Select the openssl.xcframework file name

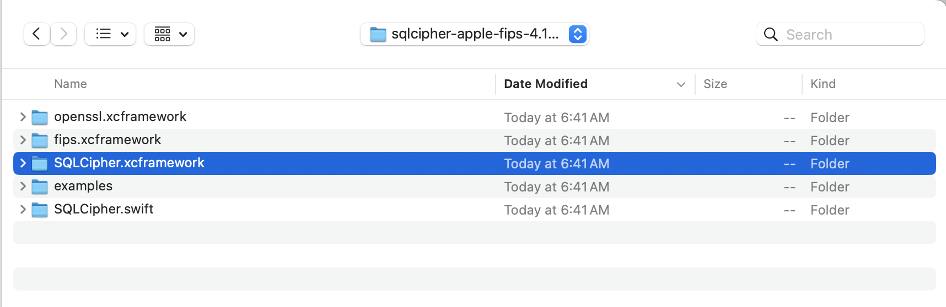pyautogui.click(x=120, y=117)
